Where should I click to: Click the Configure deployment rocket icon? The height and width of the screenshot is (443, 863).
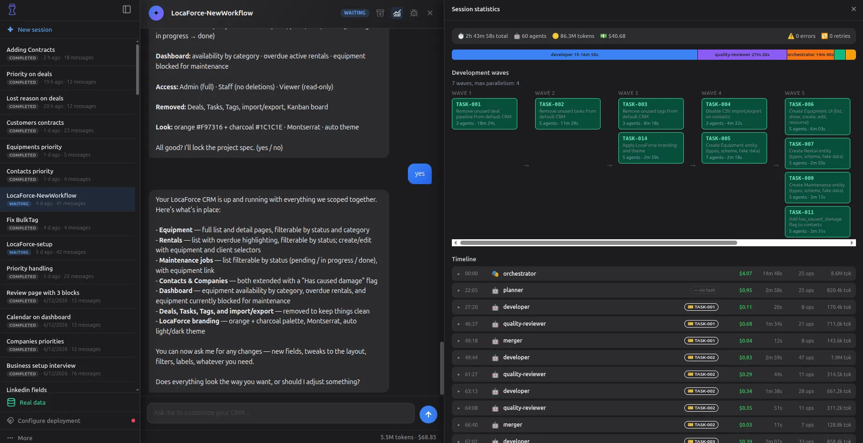[10, 421]
